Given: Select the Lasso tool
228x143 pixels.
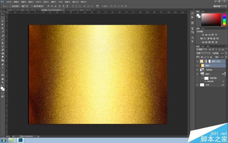Looking at the screenshot, I should [3, 21].
